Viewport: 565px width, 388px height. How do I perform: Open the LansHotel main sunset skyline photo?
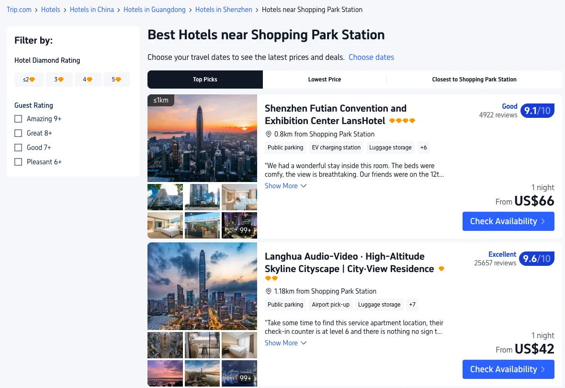click(202, 138)
